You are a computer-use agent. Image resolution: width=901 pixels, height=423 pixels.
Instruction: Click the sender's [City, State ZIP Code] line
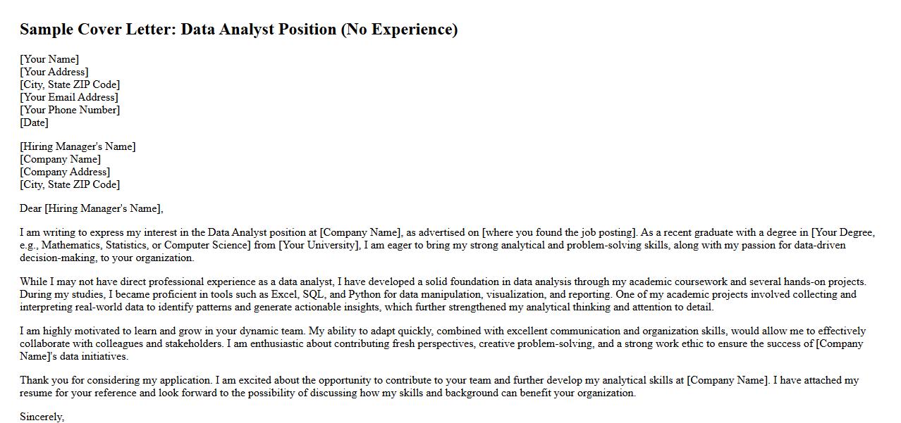click(x=70, y=84)
